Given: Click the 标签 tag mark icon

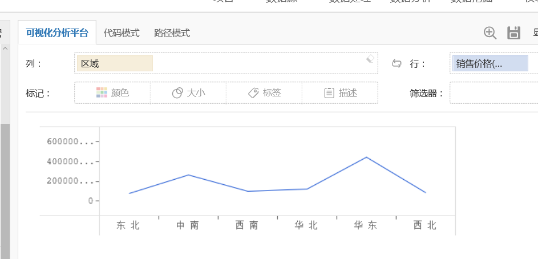Looking at the screenshot, I should pyautogui.click(x=254, y=92).
